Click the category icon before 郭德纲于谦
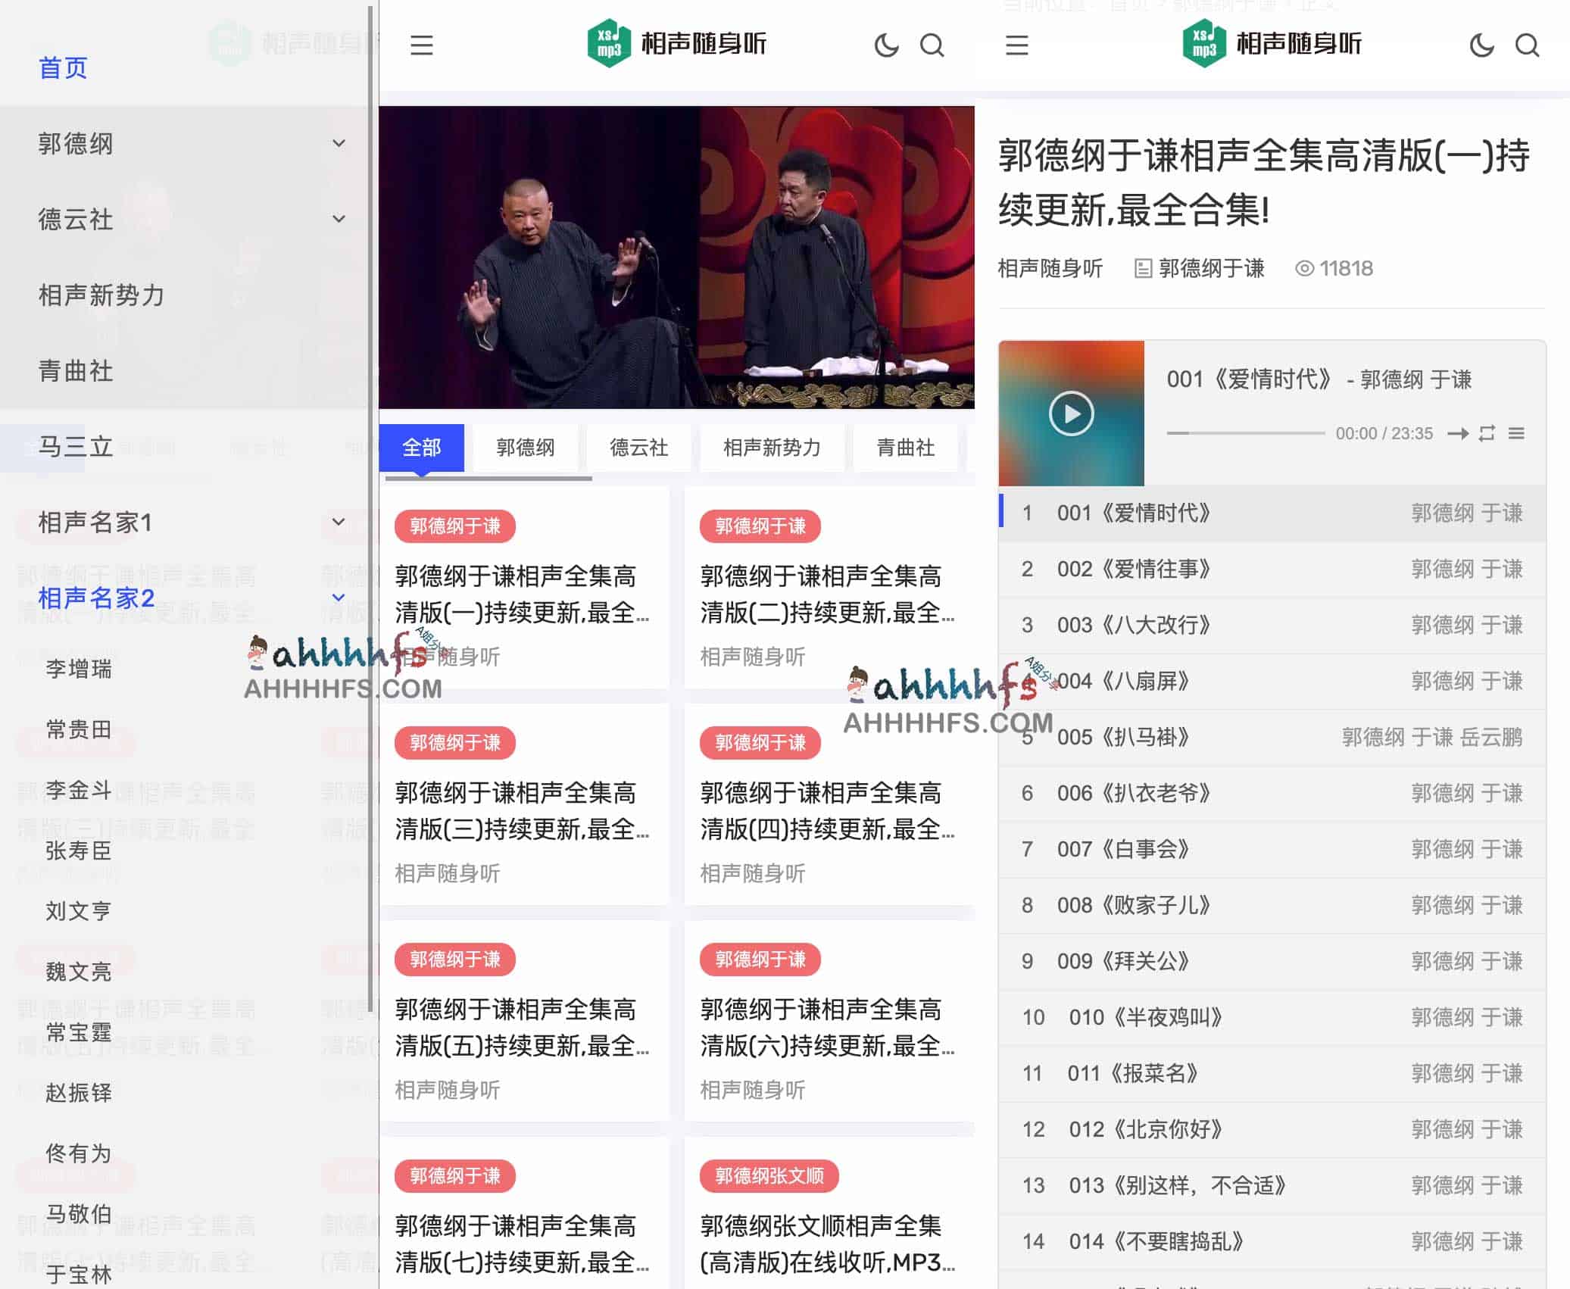The height and width of the screenshot is (1289, 1570). pyautogui.click(x=1143, y=269)
